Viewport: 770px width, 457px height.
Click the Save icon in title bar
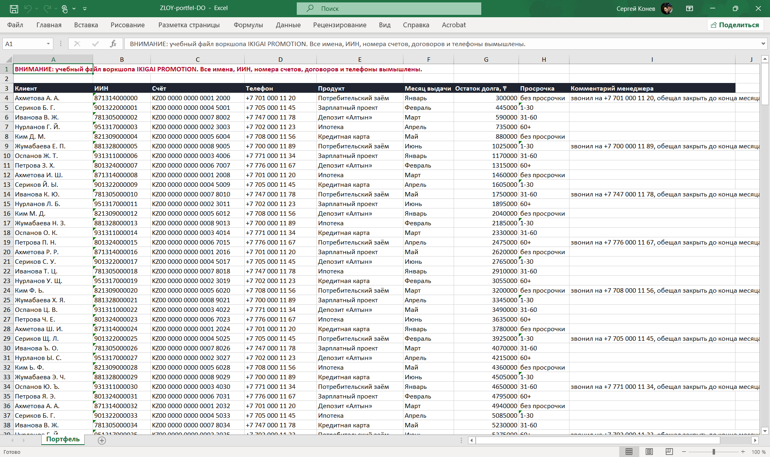point(14,8)
